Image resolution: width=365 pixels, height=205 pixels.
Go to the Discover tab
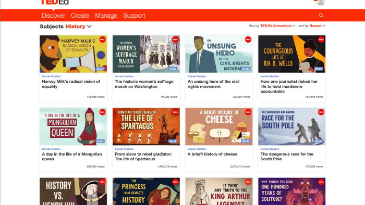click(x=53, y=16)
